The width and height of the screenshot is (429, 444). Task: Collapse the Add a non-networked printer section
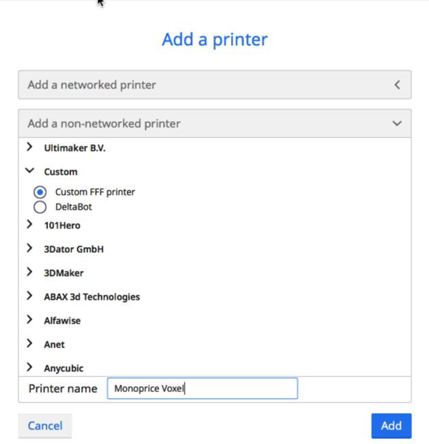[214, 124]
